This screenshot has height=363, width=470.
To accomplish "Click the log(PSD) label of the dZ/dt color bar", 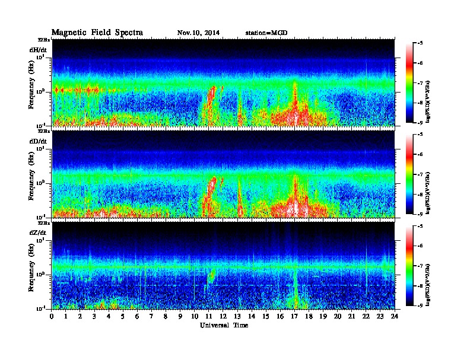I will (x=428, y=285).
